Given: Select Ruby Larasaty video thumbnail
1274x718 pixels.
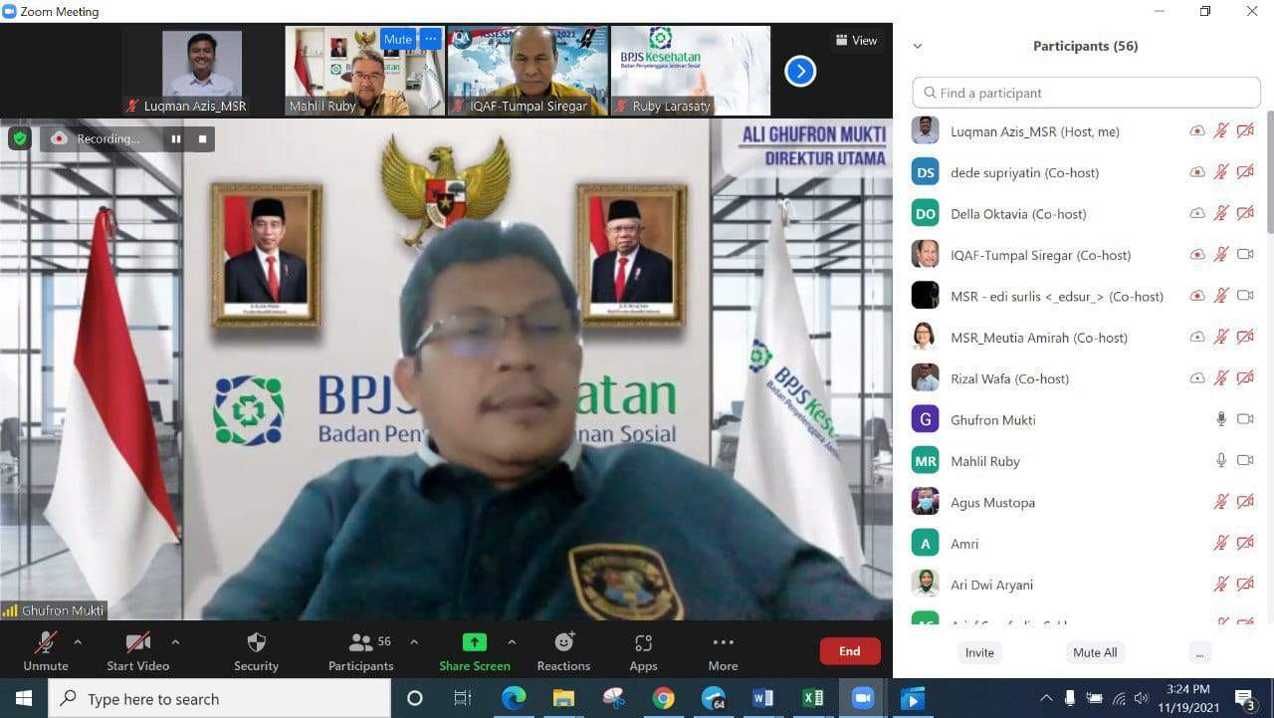Looking at the screenshot, I should [691, 71].
